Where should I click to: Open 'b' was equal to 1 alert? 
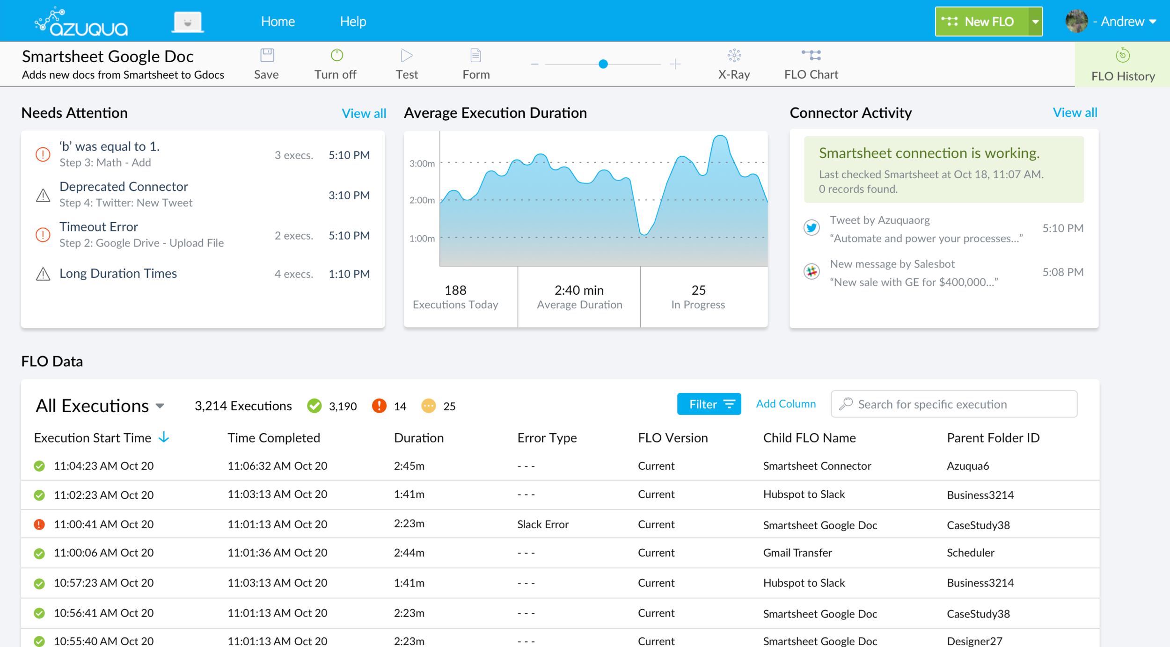pyautogui.click(x=203, y=154)
